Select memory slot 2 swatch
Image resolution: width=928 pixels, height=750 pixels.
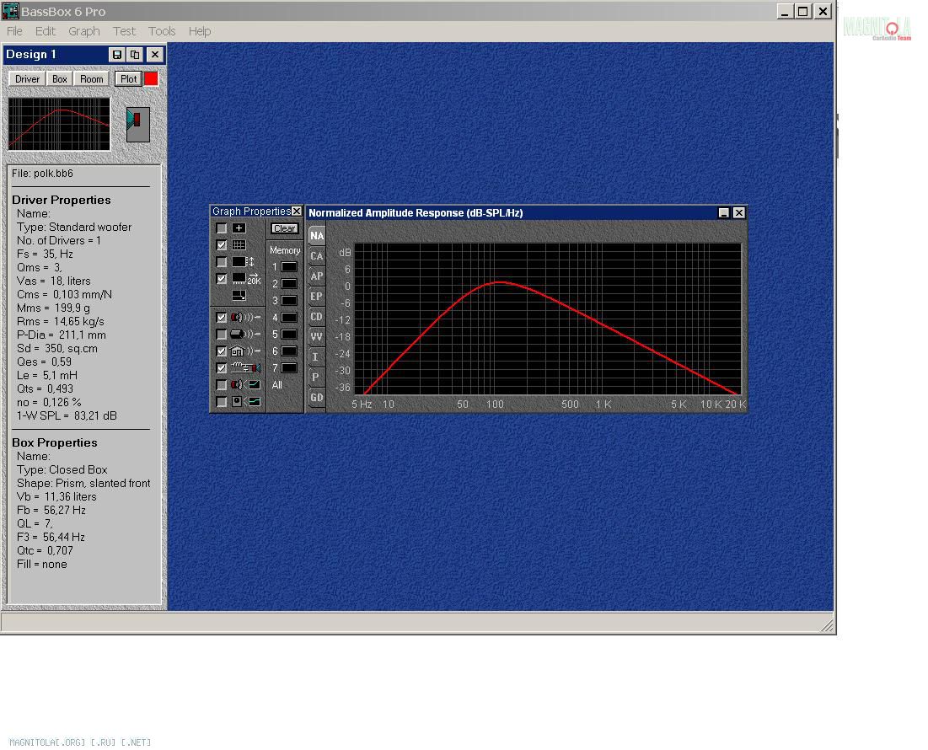tap(289, 284)
